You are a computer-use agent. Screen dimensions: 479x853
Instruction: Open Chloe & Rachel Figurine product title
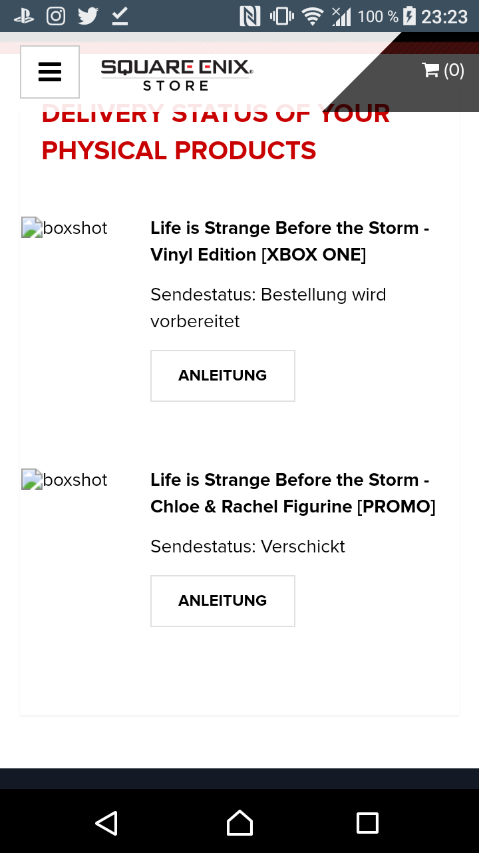coord(293,493)
